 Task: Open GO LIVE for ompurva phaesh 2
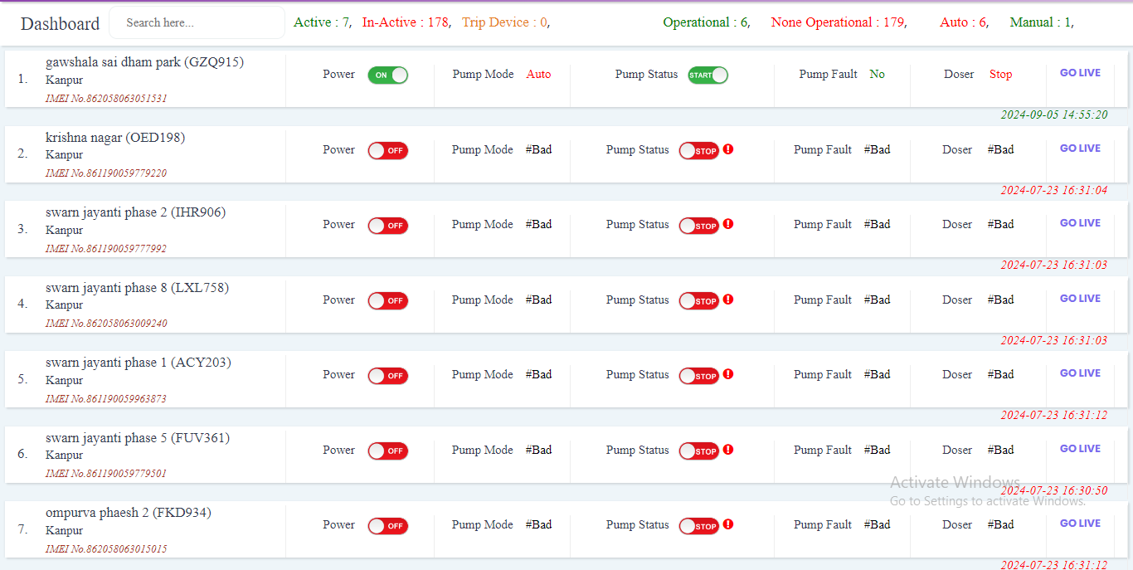point(1080,524)
